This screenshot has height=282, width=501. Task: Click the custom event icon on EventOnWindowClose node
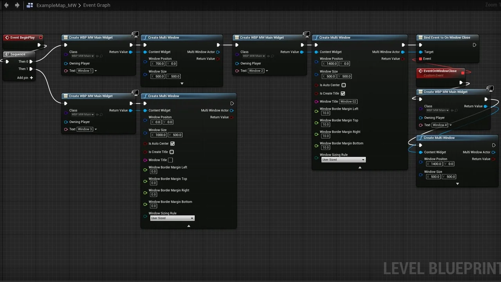(x=421, y=71)
